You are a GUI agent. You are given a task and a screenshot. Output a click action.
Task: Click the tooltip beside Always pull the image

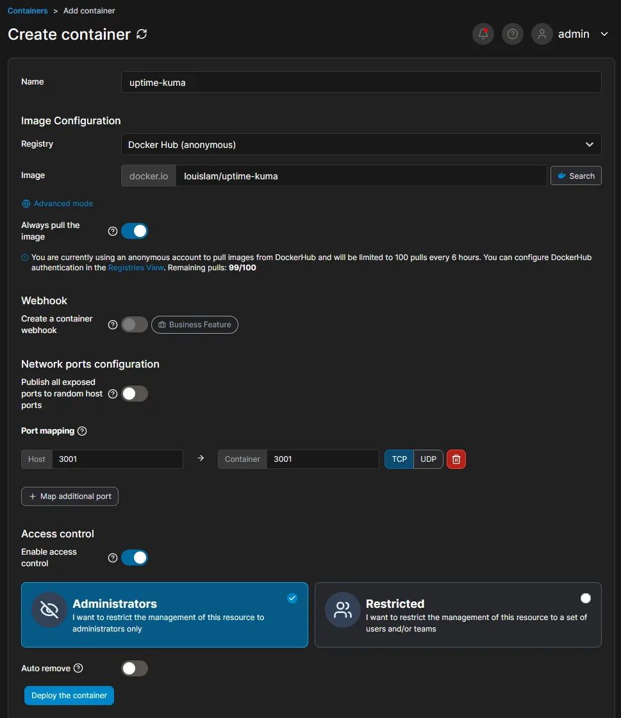pyautogui.click(x=113, y=231)
